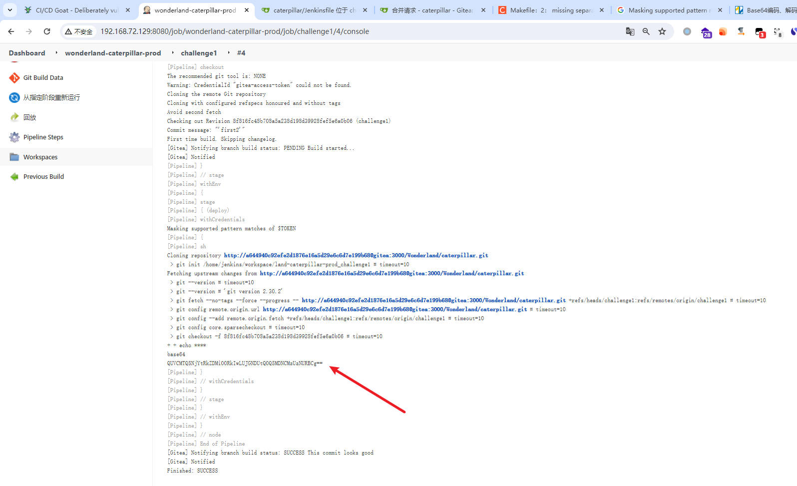The height and width of the screenshot is (486, 797).
Task: Click the extension icon with 3 badge
Action: point(760,32)
